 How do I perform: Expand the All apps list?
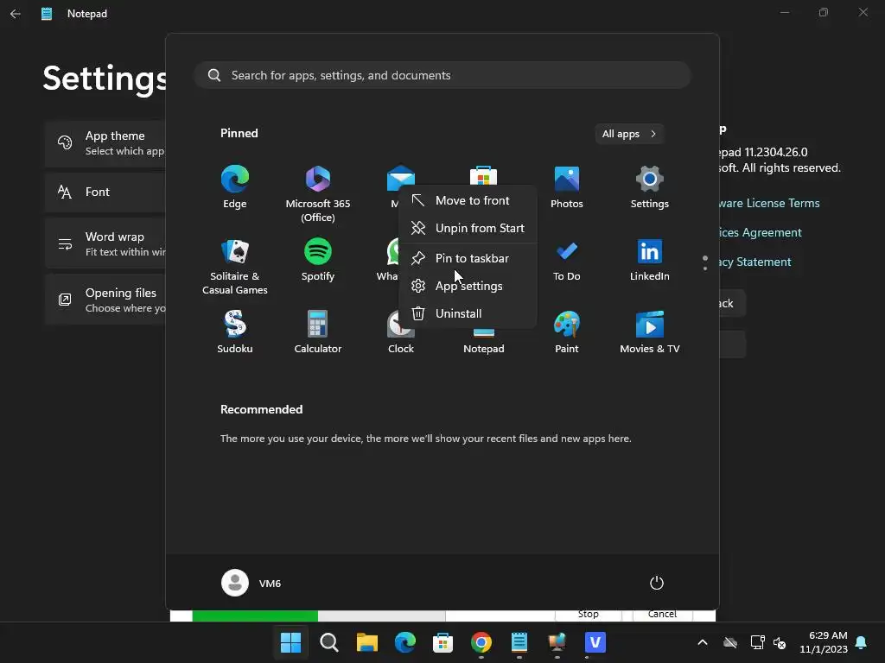(629, 134)
